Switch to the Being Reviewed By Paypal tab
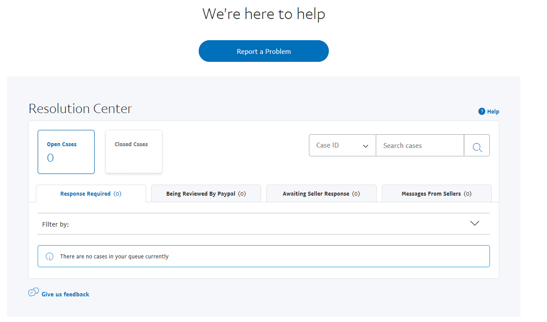The height and width of the screenshot is (322, 547). click(x=206, y=193)
